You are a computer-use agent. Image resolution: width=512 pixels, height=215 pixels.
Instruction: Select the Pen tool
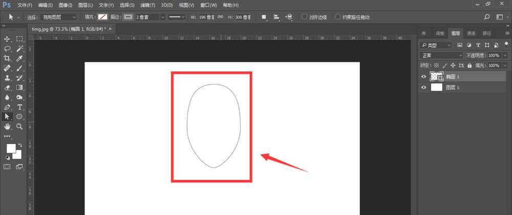click(7, 107)
